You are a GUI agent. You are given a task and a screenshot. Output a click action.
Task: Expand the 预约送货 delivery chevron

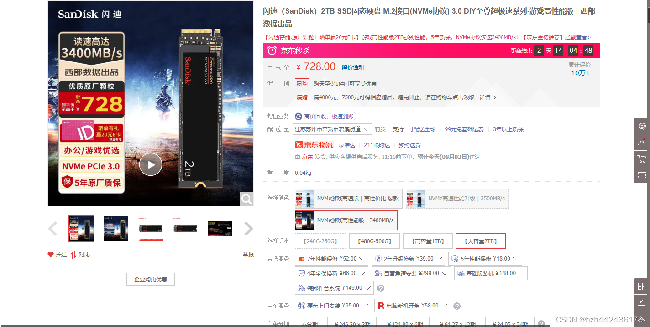(x=427, y=145)
